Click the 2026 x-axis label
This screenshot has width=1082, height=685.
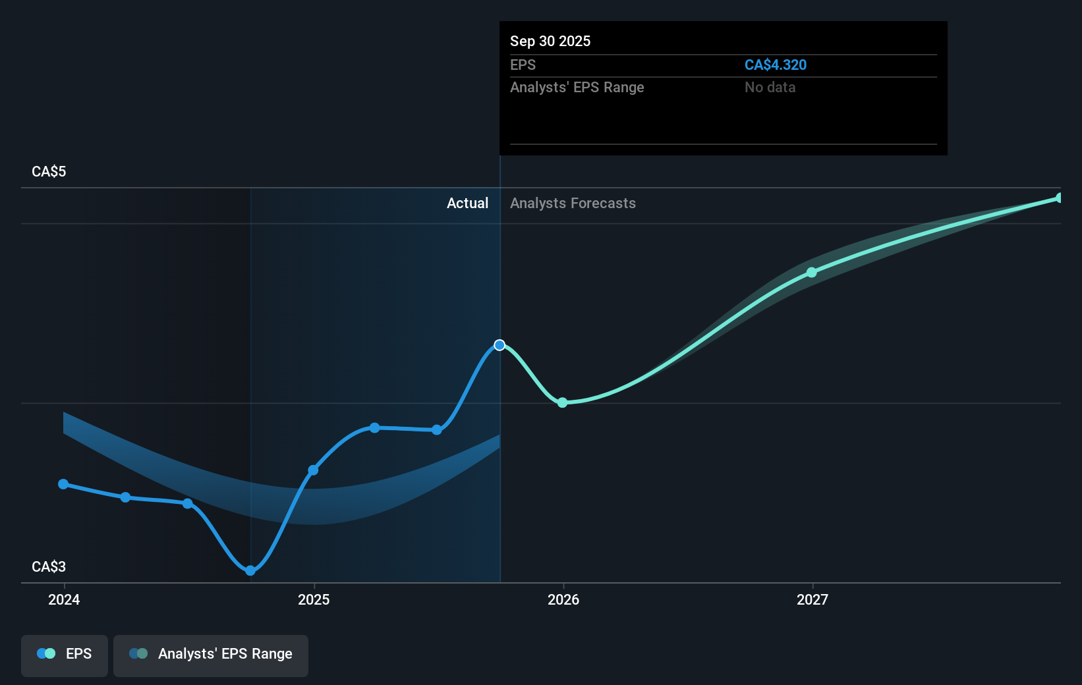[563, 599]
